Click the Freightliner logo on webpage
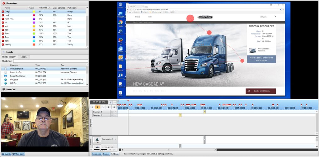319x157 pixels. (x=205, y=17)
